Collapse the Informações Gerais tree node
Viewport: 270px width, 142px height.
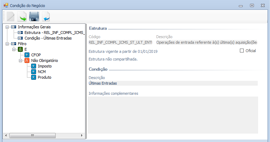point(7,27)
